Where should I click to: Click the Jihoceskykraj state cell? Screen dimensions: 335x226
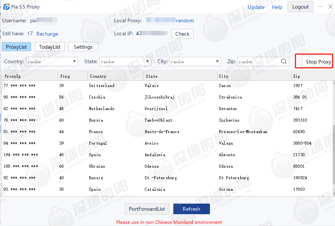[x=160, y=97]
